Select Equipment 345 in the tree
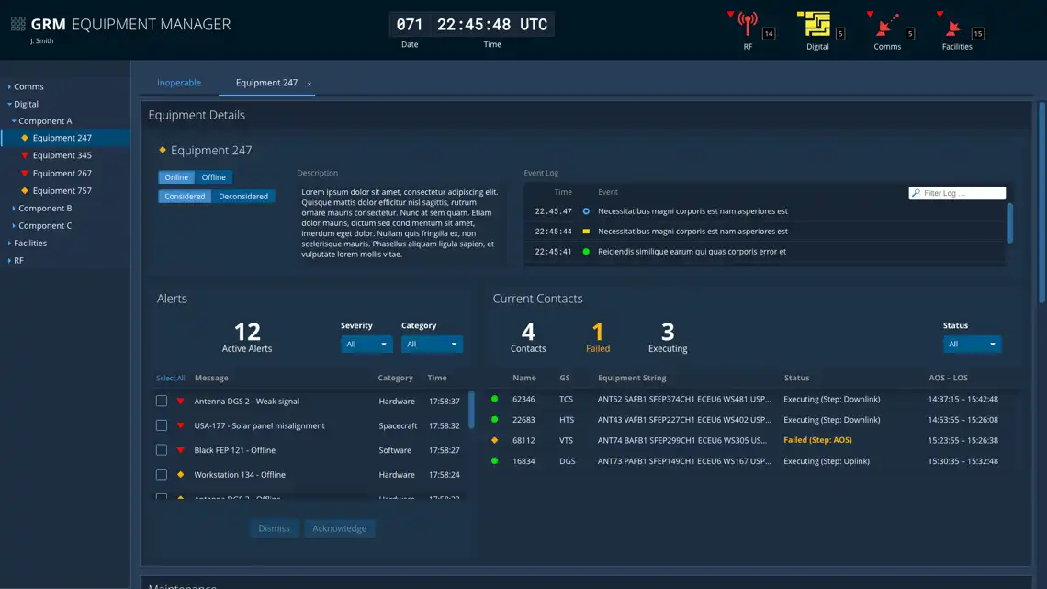This screenshot has height=589, width=1047. pos(62,155)
